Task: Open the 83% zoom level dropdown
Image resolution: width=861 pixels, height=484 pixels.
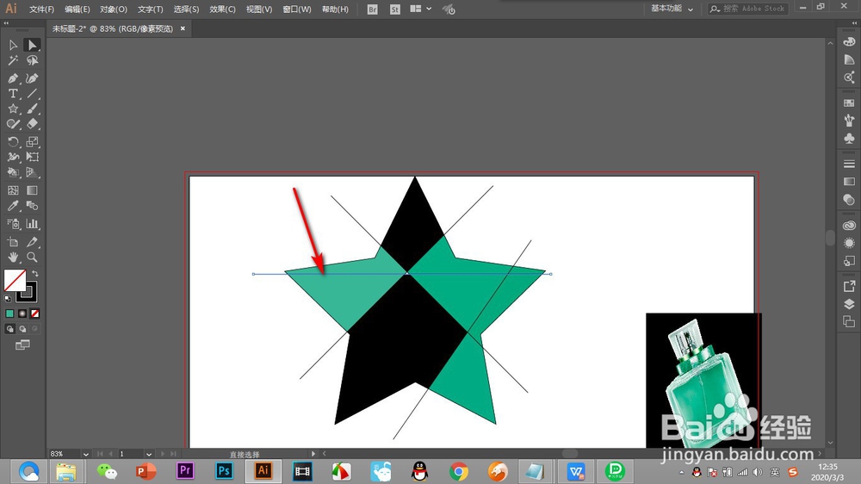Action: pyautogui.click(x=85, y=454)
